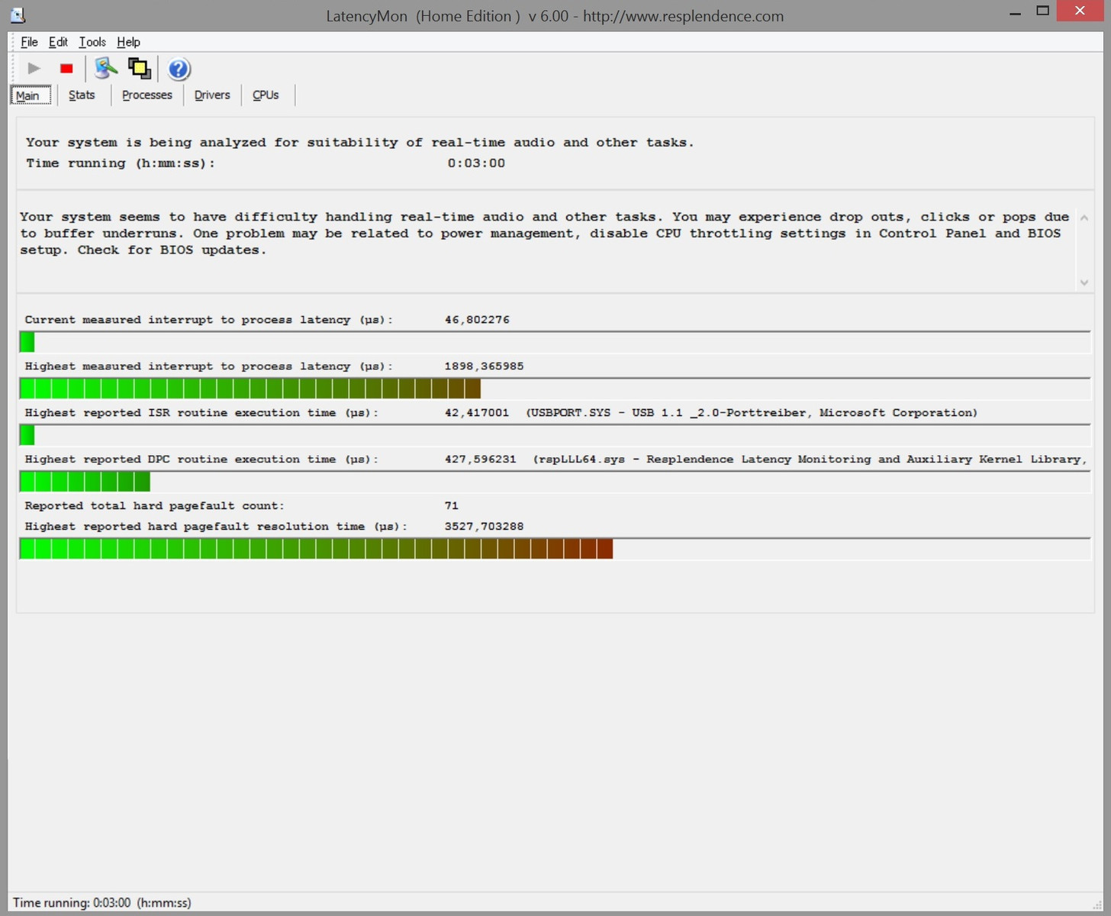Screen dimensions: 1111x916
Task: Click the time running value 0:03:00
Action: [476, 163]
